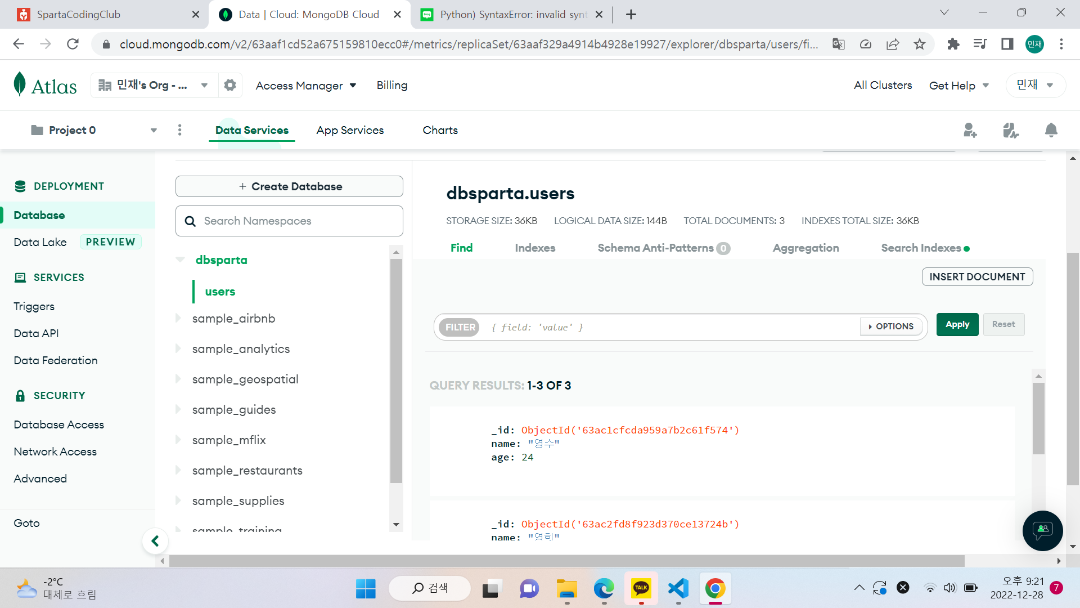Switch to App Services tab
This screenshot has height=608, width=1080.
pos(350,130)
